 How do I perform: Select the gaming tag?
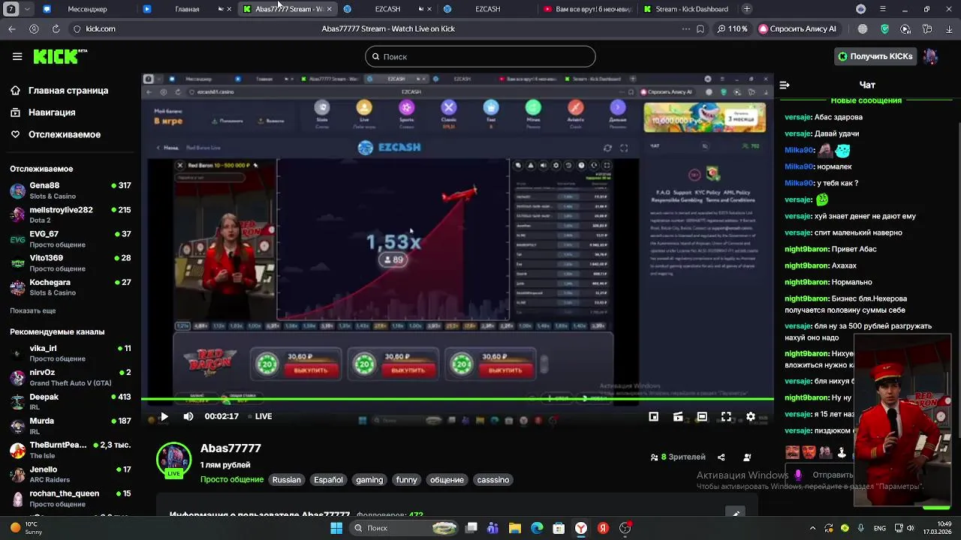[369, 479]
